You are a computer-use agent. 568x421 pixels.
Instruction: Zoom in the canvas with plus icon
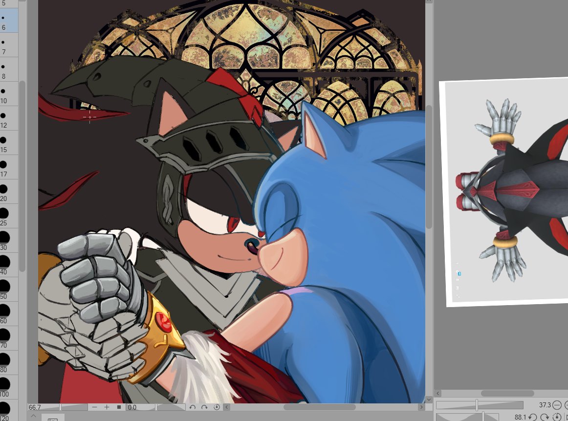[x=107, y=407]
